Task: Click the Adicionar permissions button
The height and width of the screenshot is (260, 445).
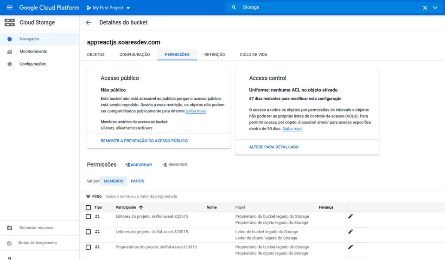Action: 139,165
